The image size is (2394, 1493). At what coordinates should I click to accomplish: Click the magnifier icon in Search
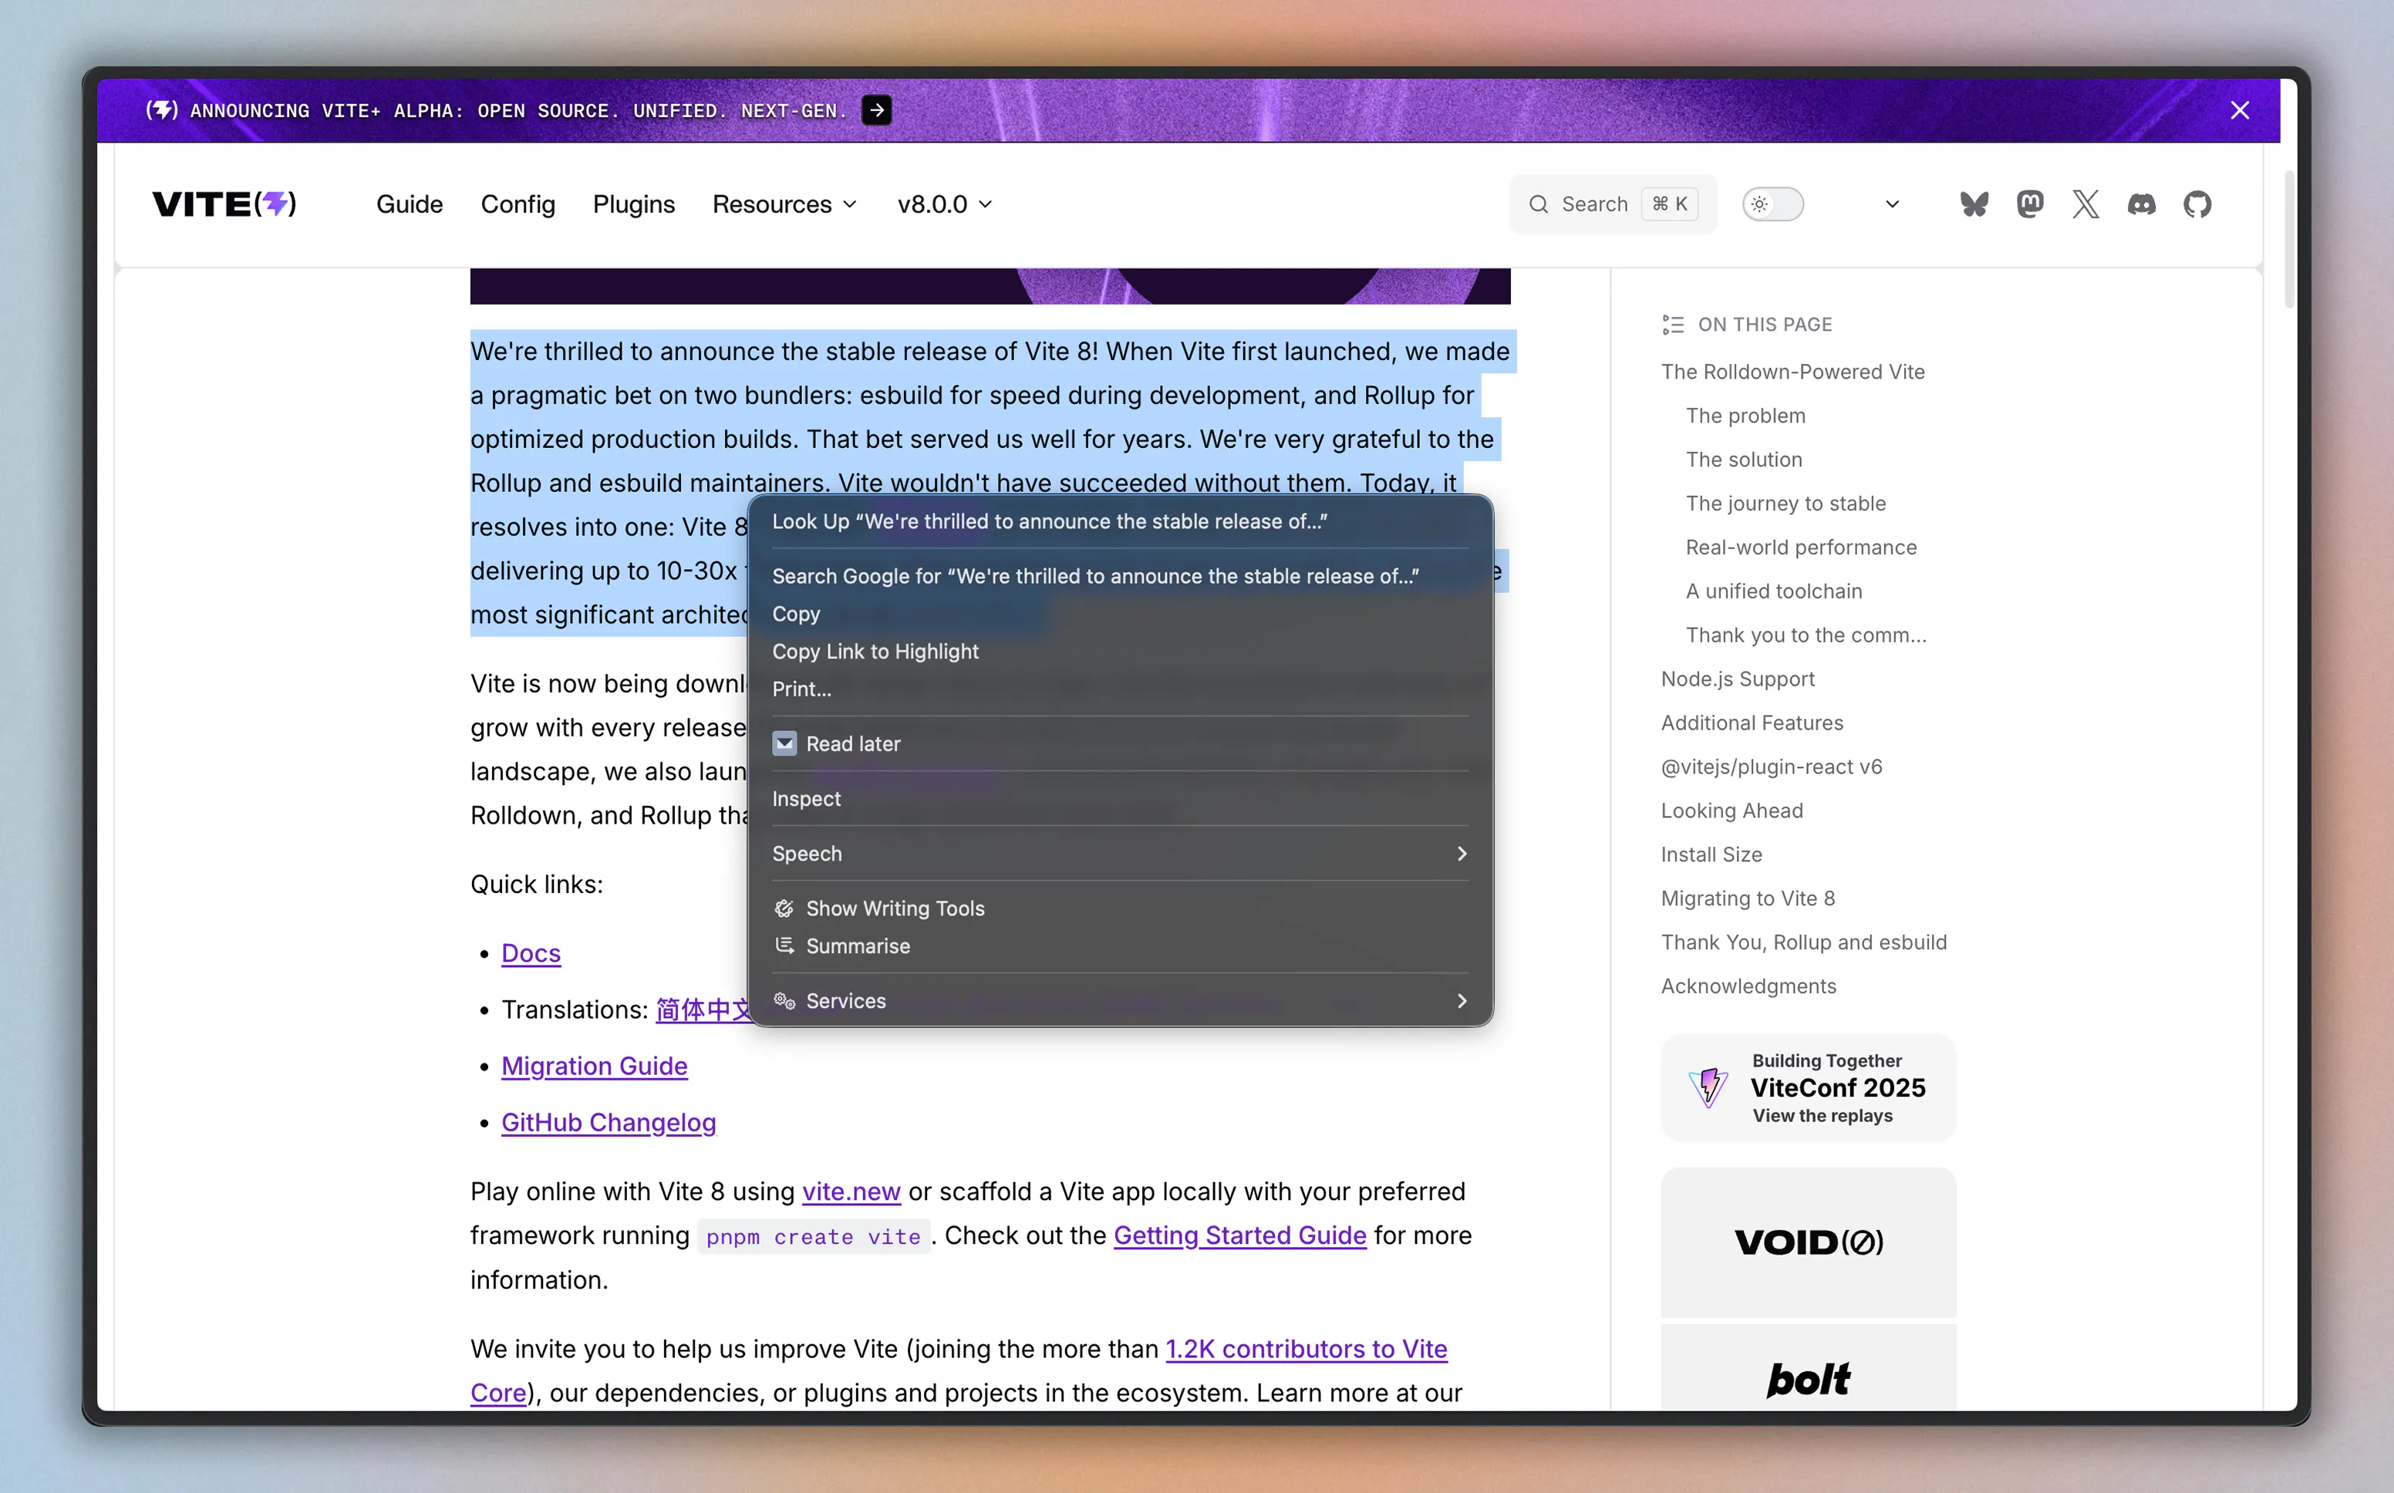(1539, 204)
